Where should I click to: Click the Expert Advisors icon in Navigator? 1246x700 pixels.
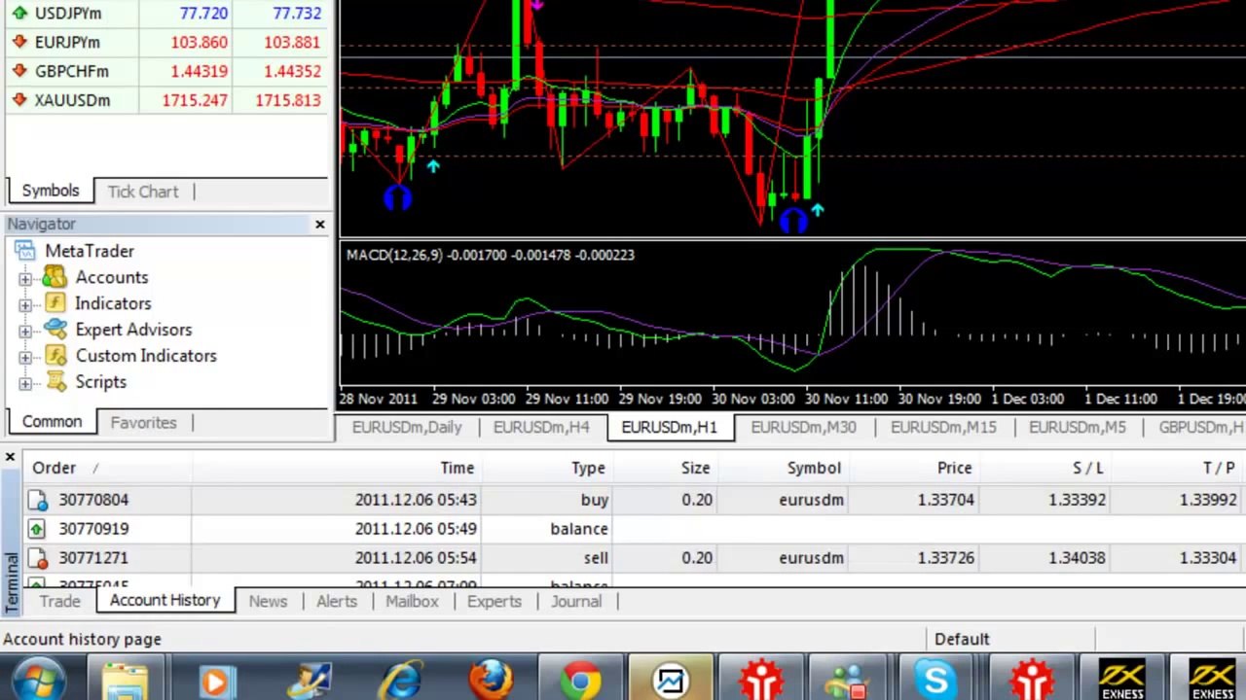55,331
